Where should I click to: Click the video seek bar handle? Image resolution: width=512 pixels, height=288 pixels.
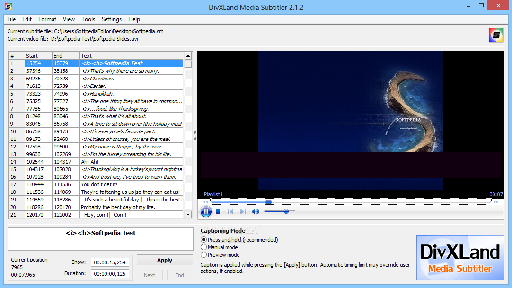pos(268,202)
